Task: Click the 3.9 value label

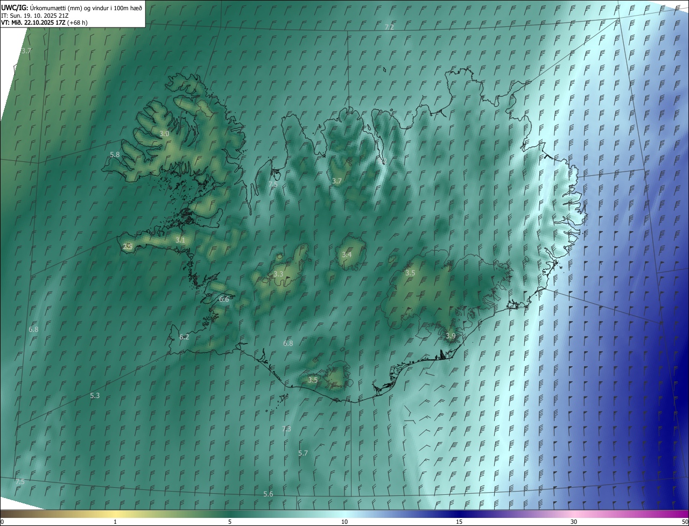Action: [x=451, y=336]
